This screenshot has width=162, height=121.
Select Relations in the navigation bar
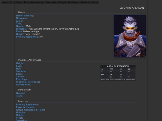tap(85, 2)
